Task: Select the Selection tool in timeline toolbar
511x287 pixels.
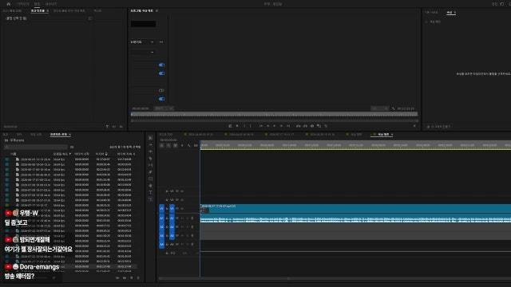Action: tap(150, 138)
